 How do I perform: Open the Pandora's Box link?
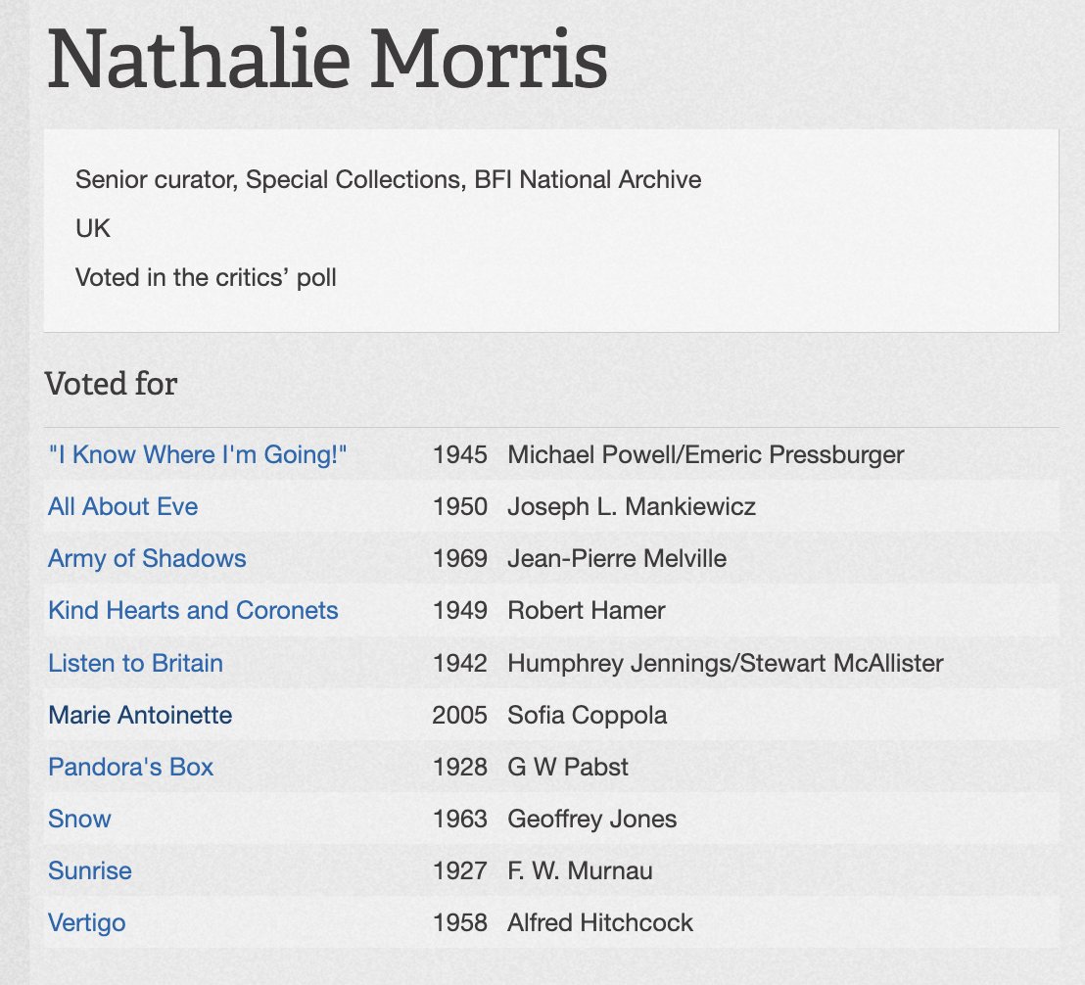(x=131, y=767)
